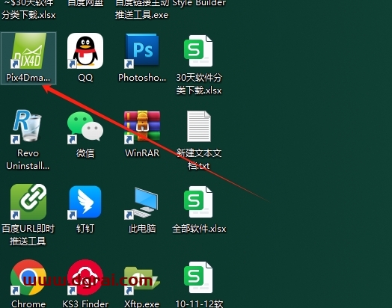The width and height of the screenshot is (392, 308).
Task: Select the KS3 Finder shortcut icon
Action: point(85,277)
